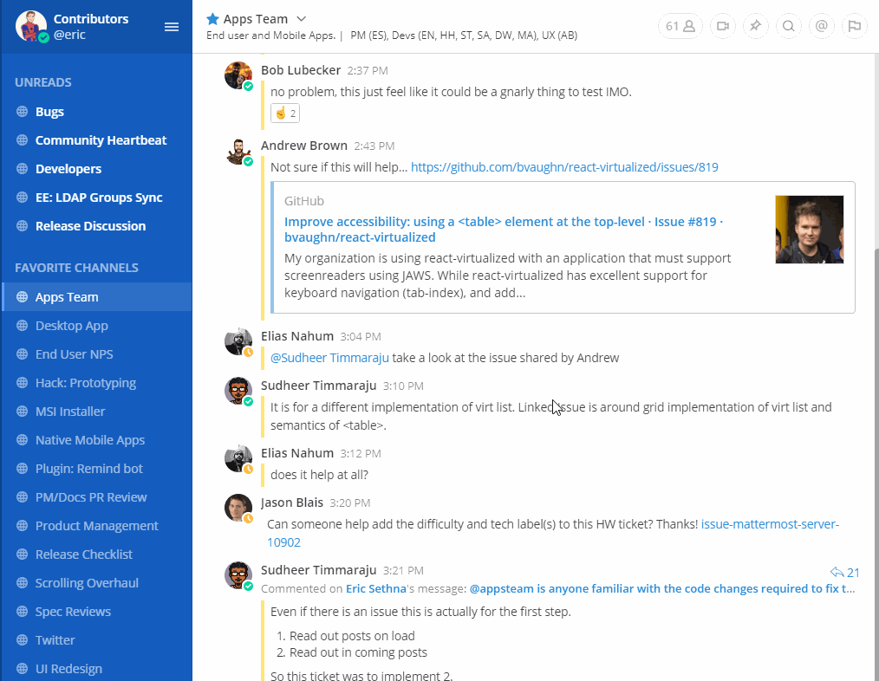Open the UI Redesign channel
Screen dimensions: 879x681
click(96, 669)
